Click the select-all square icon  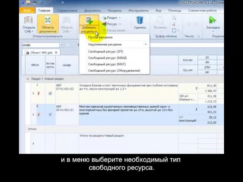pos(174,30)
